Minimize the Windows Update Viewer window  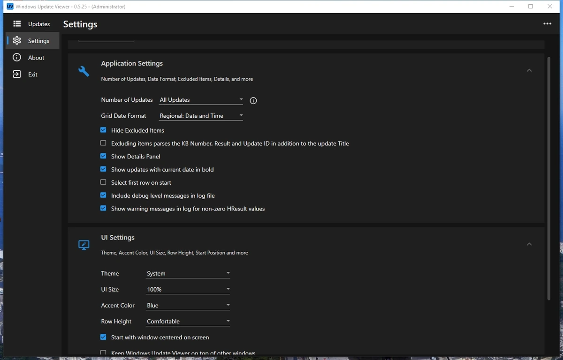[511, 7]
